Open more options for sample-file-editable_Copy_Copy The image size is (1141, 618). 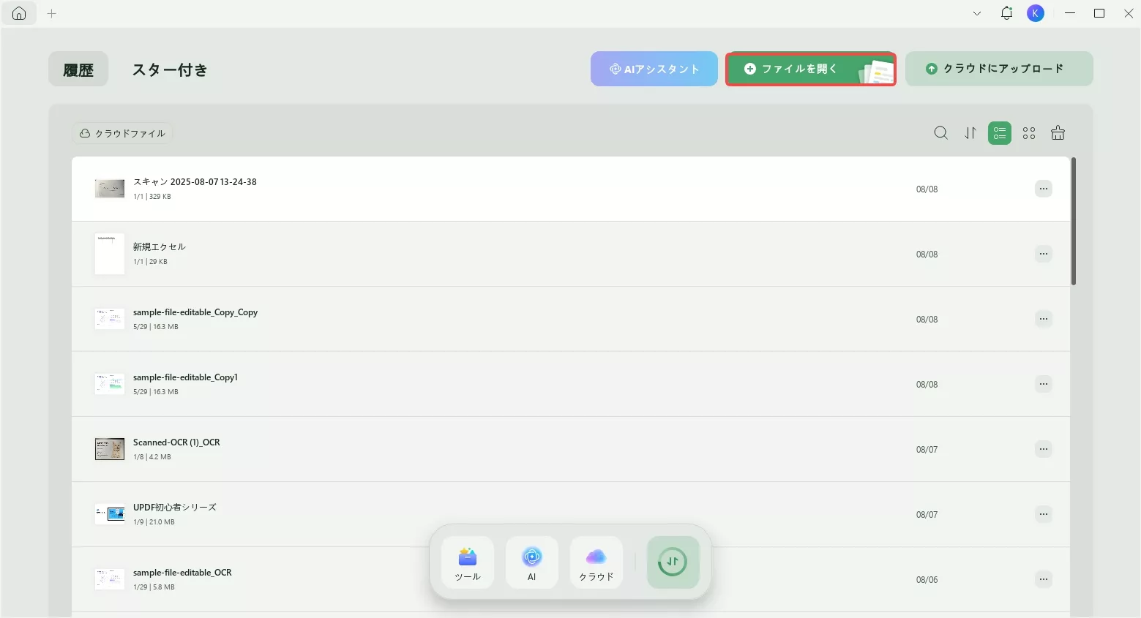click(x=1044, y=319)
